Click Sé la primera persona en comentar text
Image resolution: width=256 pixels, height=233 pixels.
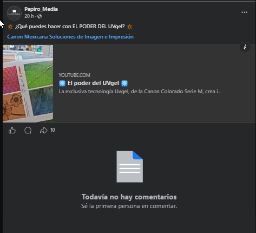pyautogui.click(x=129, y=206)
